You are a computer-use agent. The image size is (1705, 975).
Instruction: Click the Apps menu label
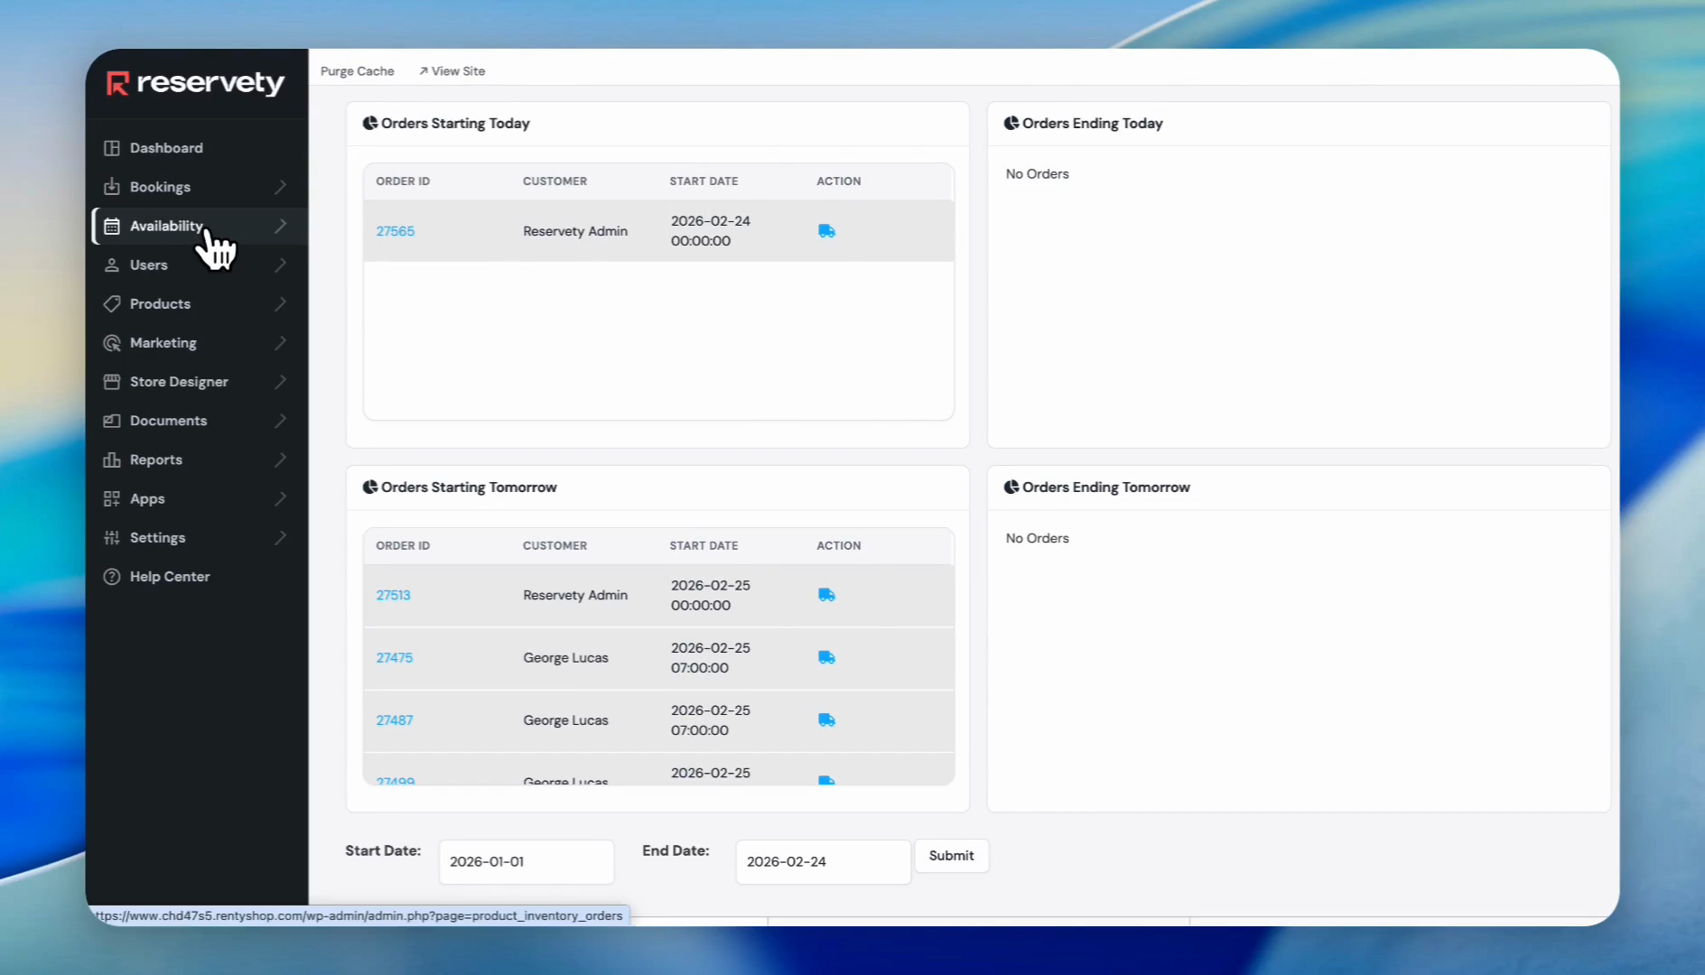pyautogui.click(x=147, y=498)
